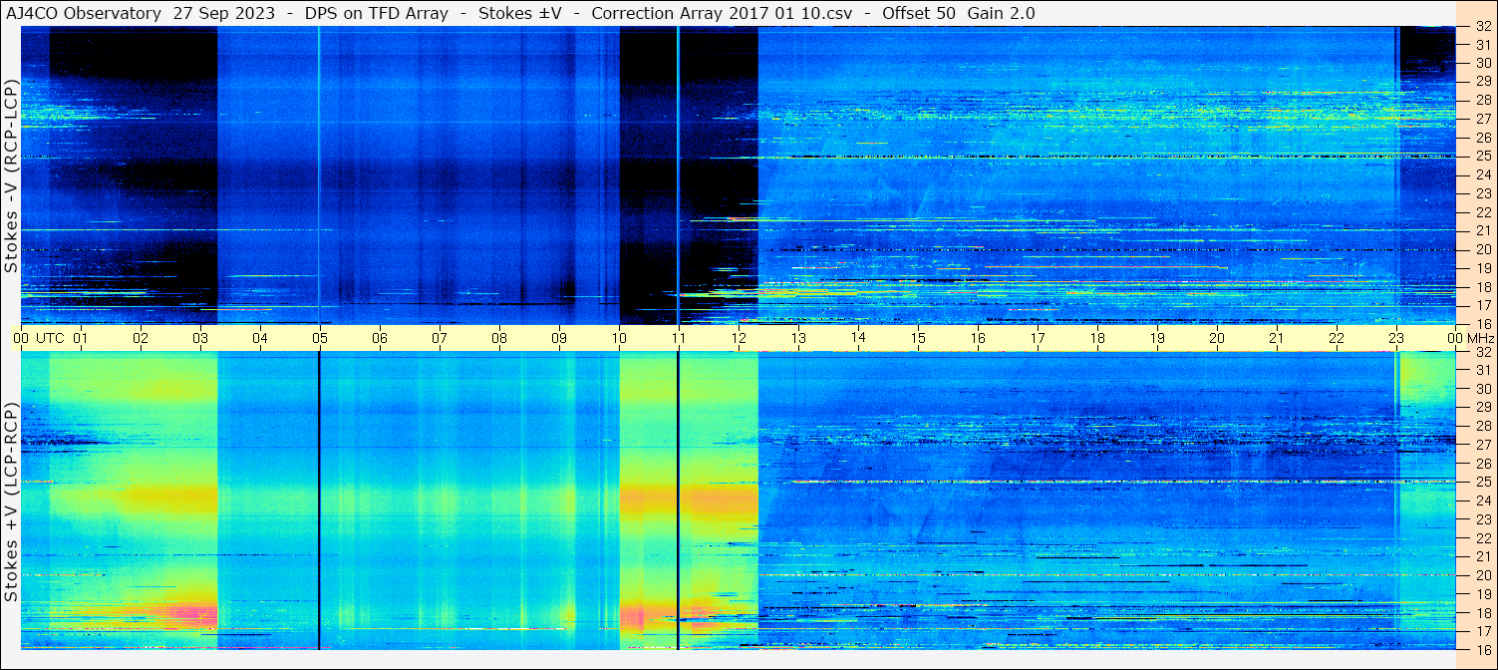Select the 02 hour tick on time axis

click(x=141, y=339)
